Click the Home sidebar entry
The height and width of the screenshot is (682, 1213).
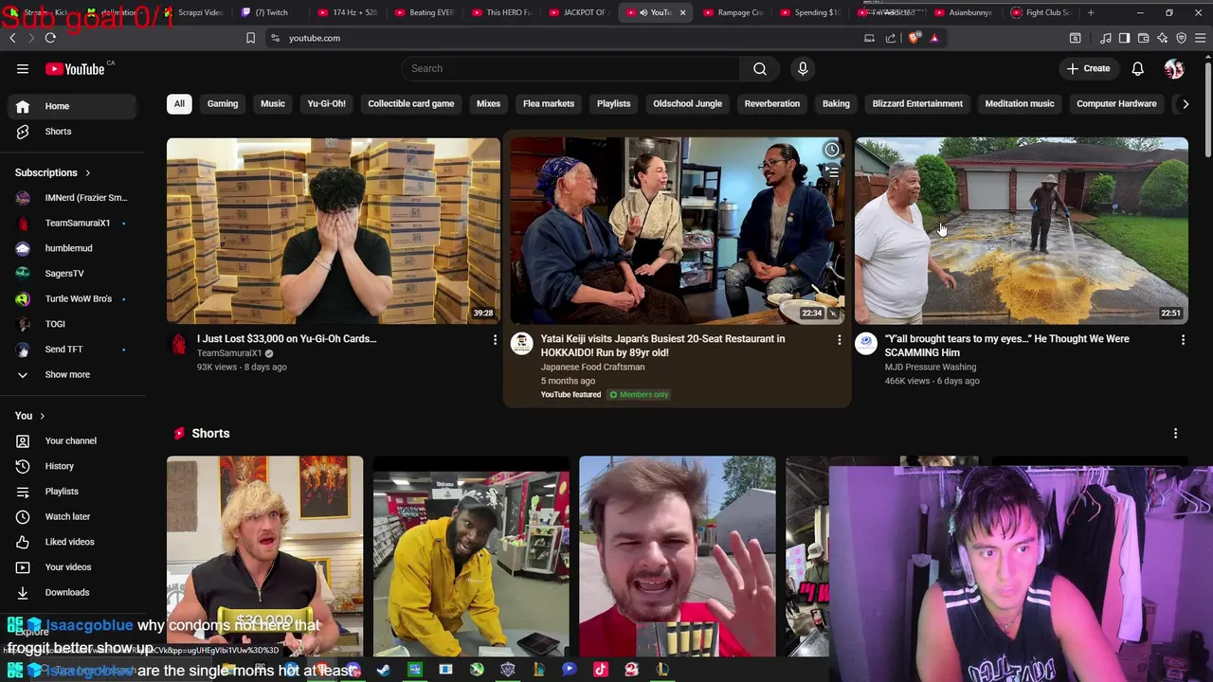click(72, 106)
